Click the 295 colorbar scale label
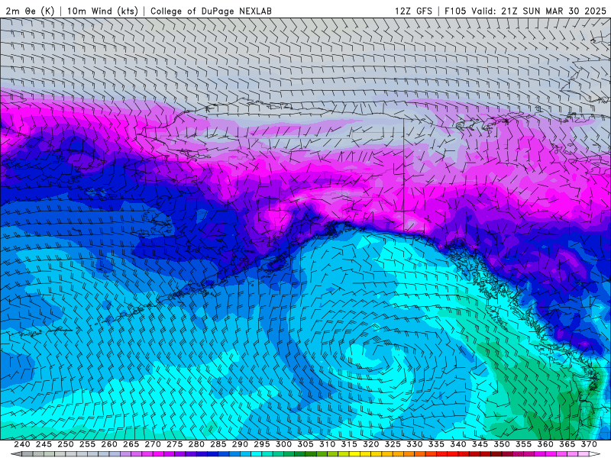 [262, 444]
